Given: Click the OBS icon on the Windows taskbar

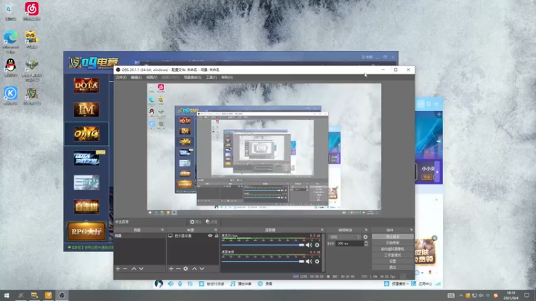Looking at the screenshot, I should pos(62,296).
